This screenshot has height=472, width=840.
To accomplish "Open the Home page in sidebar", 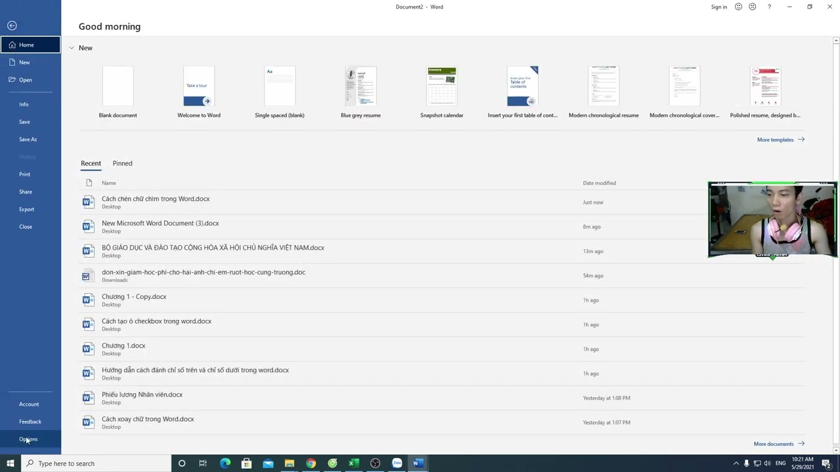I will (x=30, y=45).
